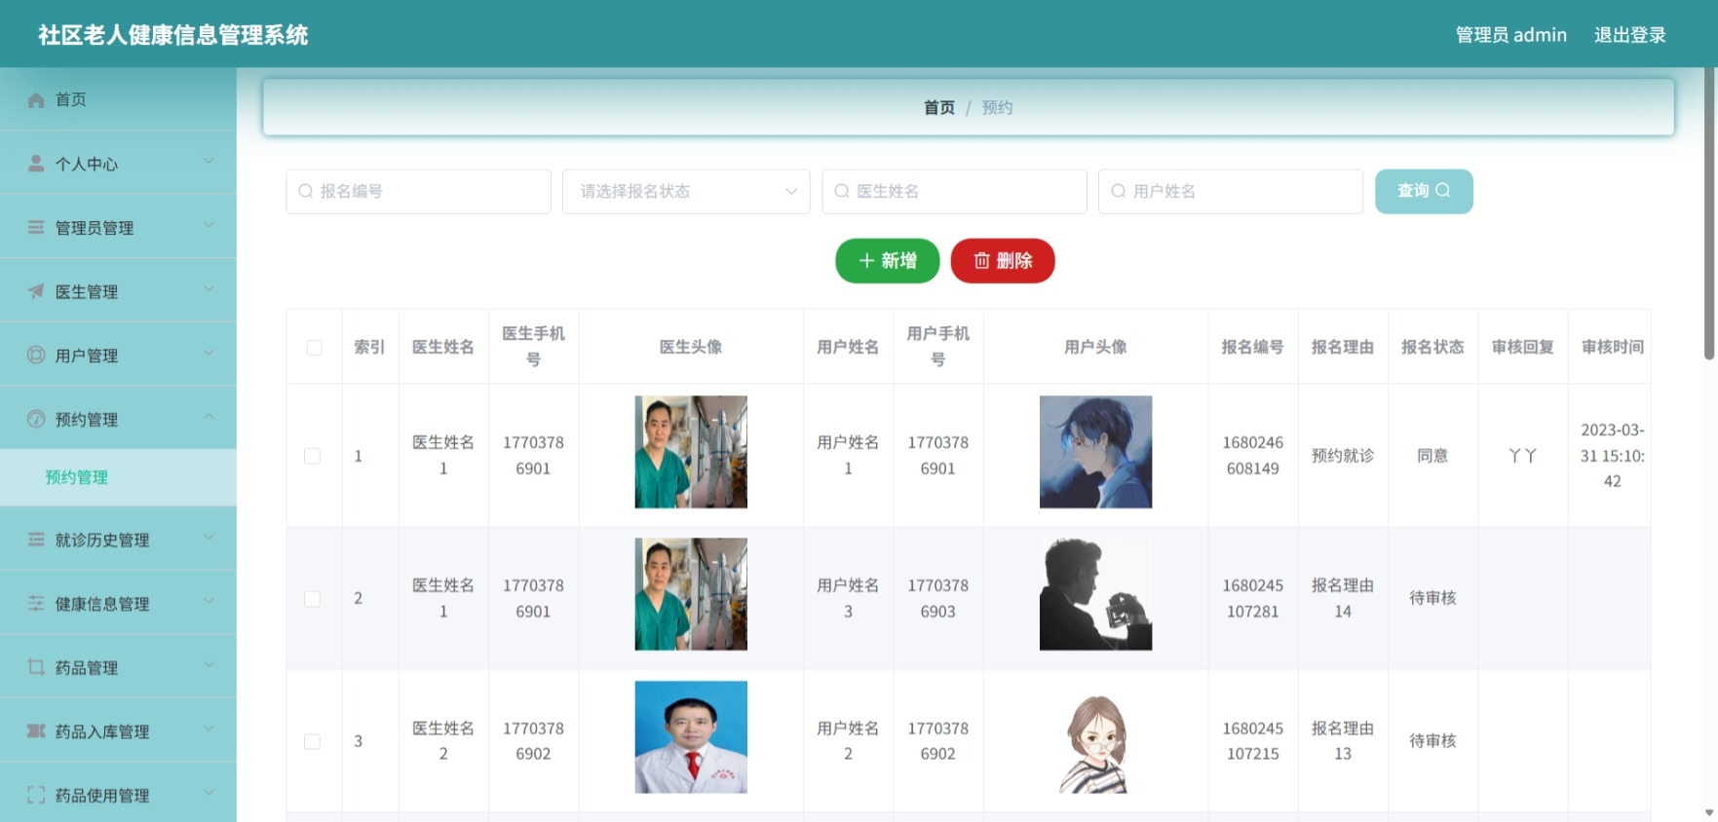Click the 首页 breadcrumb link
This screenshot has width=1718, height=822.
click(939, 107)
